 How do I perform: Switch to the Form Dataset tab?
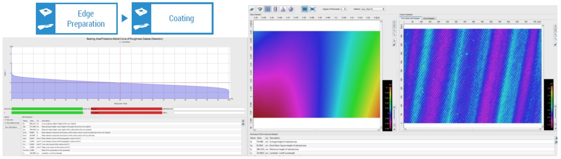pos(429,18)
